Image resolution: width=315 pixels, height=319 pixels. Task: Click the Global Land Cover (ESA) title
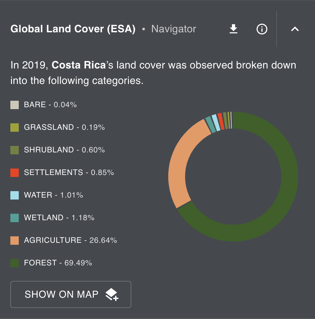click(x=73, y=29)
